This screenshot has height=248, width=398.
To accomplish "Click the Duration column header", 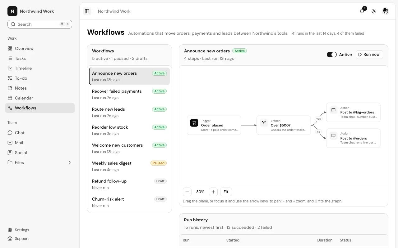I will click(x=325, y=240).
